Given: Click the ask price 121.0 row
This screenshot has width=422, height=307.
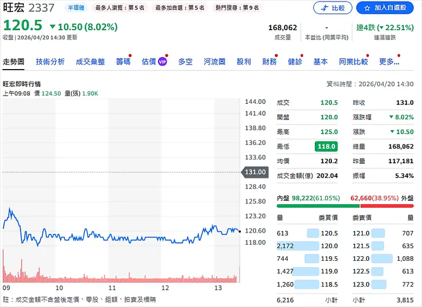Looking at the screenshot, I should (x=383, y=233).
